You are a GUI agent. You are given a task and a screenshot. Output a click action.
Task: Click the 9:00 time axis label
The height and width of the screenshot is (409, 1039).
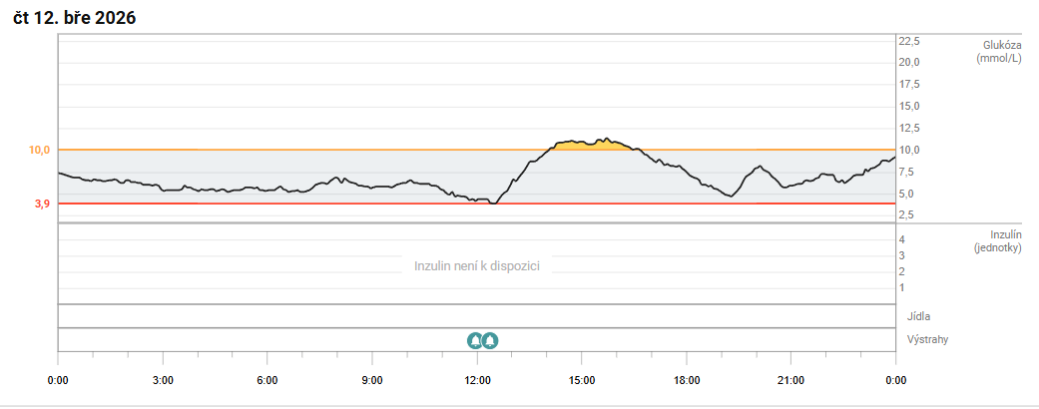pyautogui.click(x=371, y=380)
